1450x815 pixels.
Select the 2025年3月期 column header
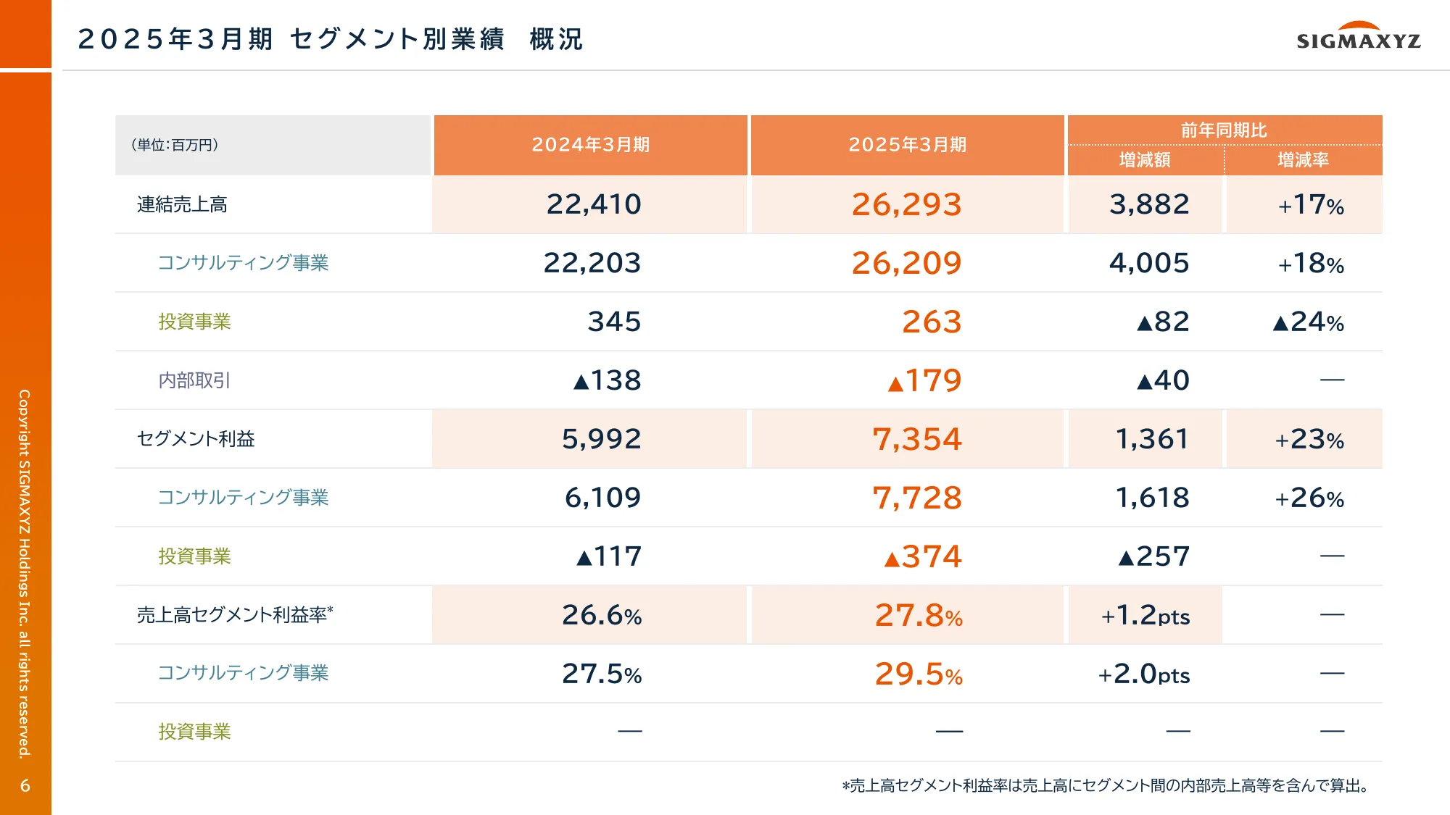click(x=907, y=145)
